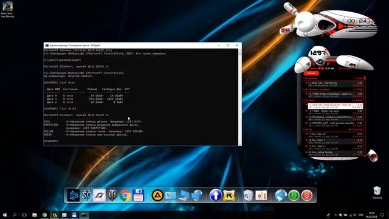The height and width of the screenshot is (219, 389).
Task: Open the orange music-note dock icon
Action: point(261,195)
